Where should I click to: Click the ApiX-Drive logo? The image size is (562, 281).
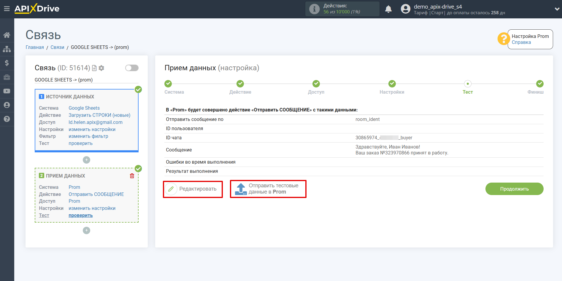(x=37, y=9)
